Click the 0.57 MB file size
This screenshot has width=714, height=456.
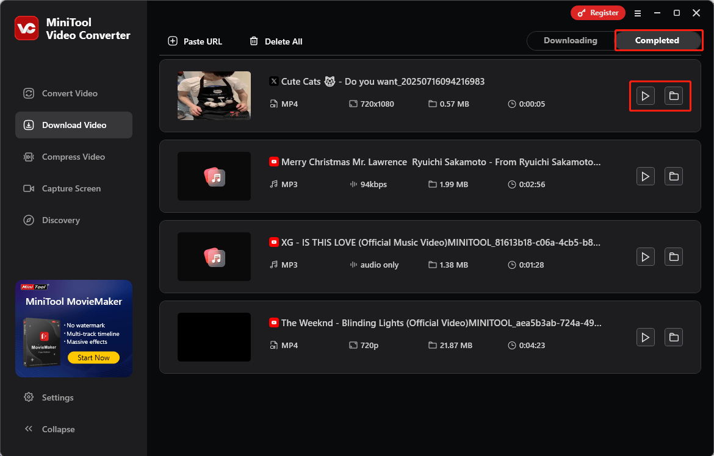[454, 104]
